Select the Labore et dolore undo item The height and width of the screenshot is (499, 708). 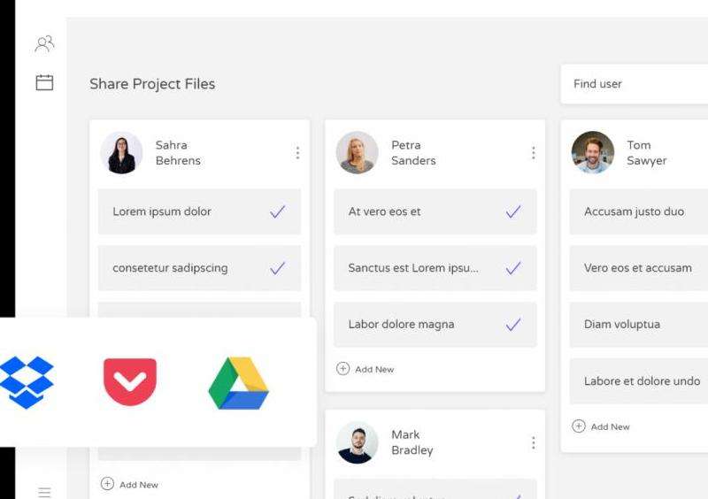coord(638,381)
